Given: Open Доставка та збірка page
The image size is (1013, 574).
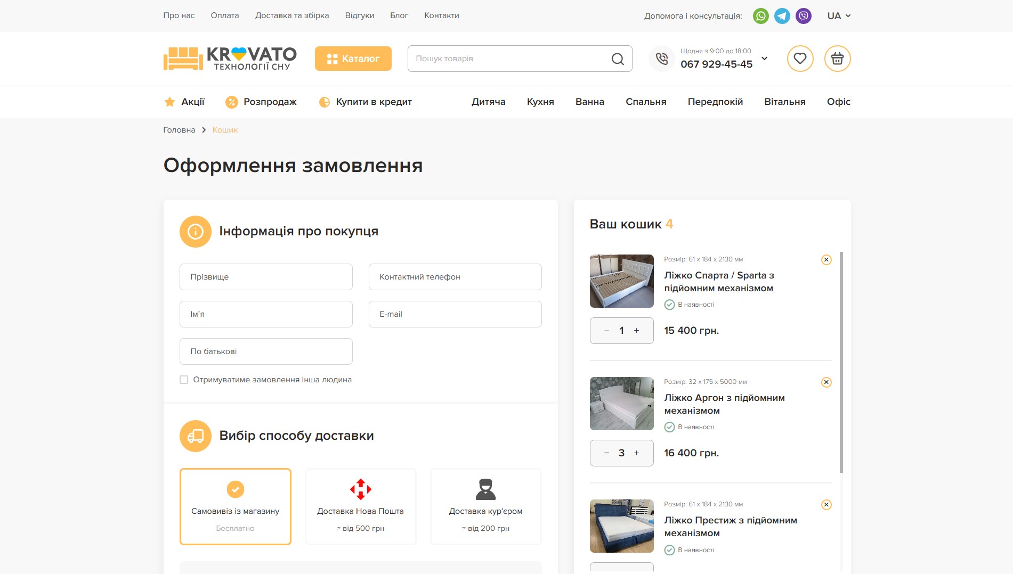Looking at the screenshot, I should coord(291,15).
